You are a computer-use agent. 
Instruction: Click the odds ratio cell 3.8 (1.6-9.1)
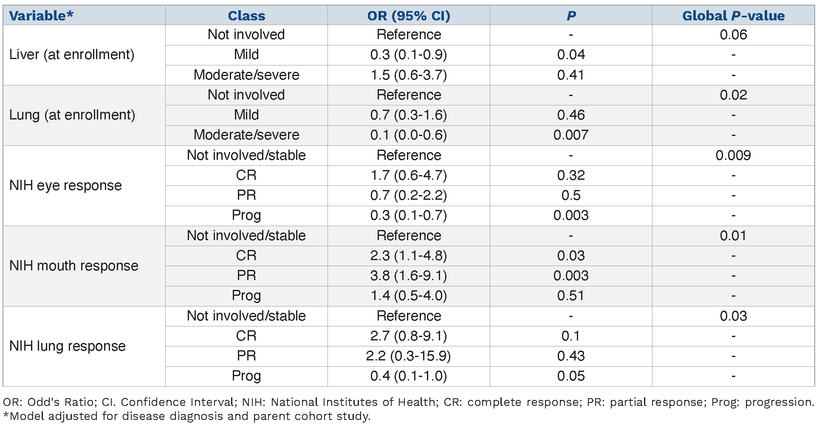pos(409,276)
